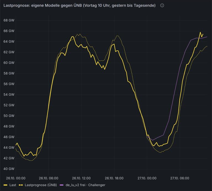Open the panel info icon beside the title
This screenshot has height=191, width=212.
[x=162, y=6]
